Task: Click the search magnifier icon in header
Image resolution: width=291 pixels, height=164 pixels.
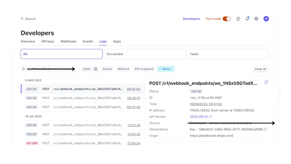Action: (22, 19)
